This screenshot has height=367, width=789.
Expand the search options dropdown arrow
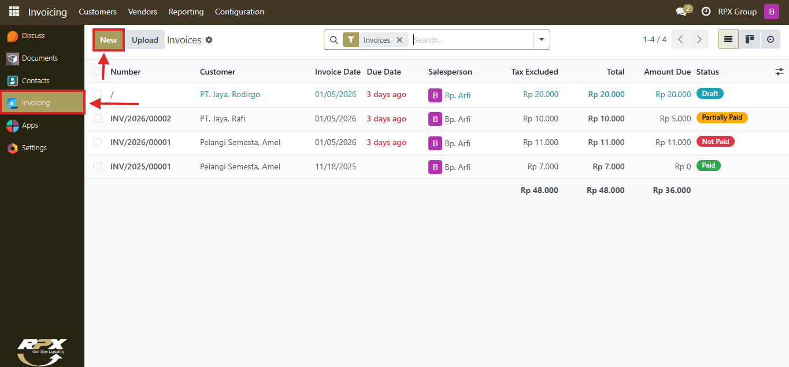click(x=542, y=40)
